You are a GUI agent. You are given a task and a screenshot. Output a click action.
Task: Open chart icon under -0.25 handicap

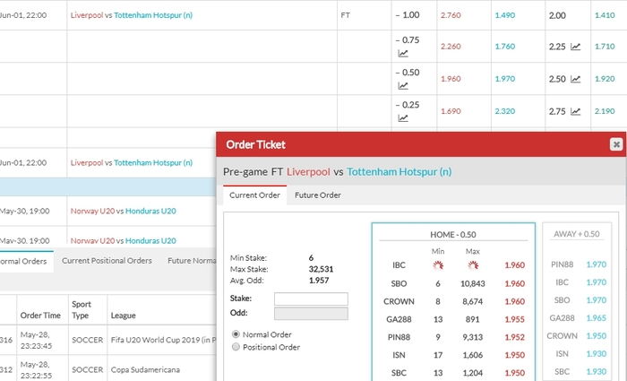coord(403,118)
